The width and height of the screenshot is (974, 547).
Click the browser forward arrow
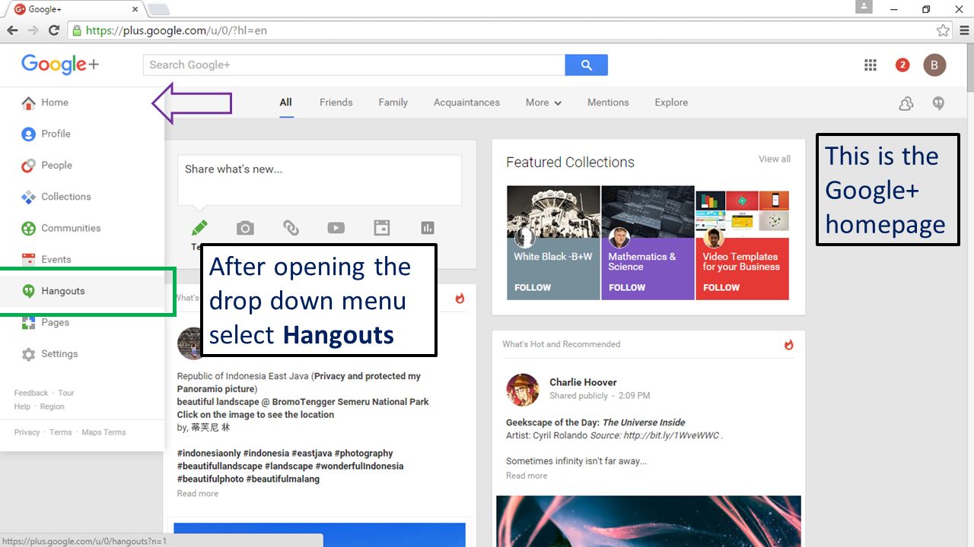tap(33, 30)
